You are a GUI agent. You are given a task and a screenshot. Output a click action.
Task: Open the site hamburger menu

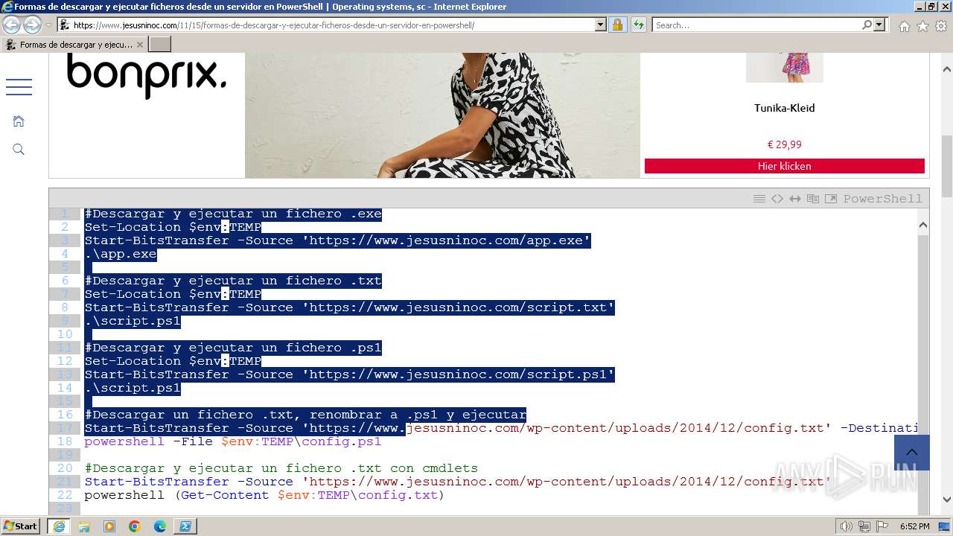coord(19,87)
